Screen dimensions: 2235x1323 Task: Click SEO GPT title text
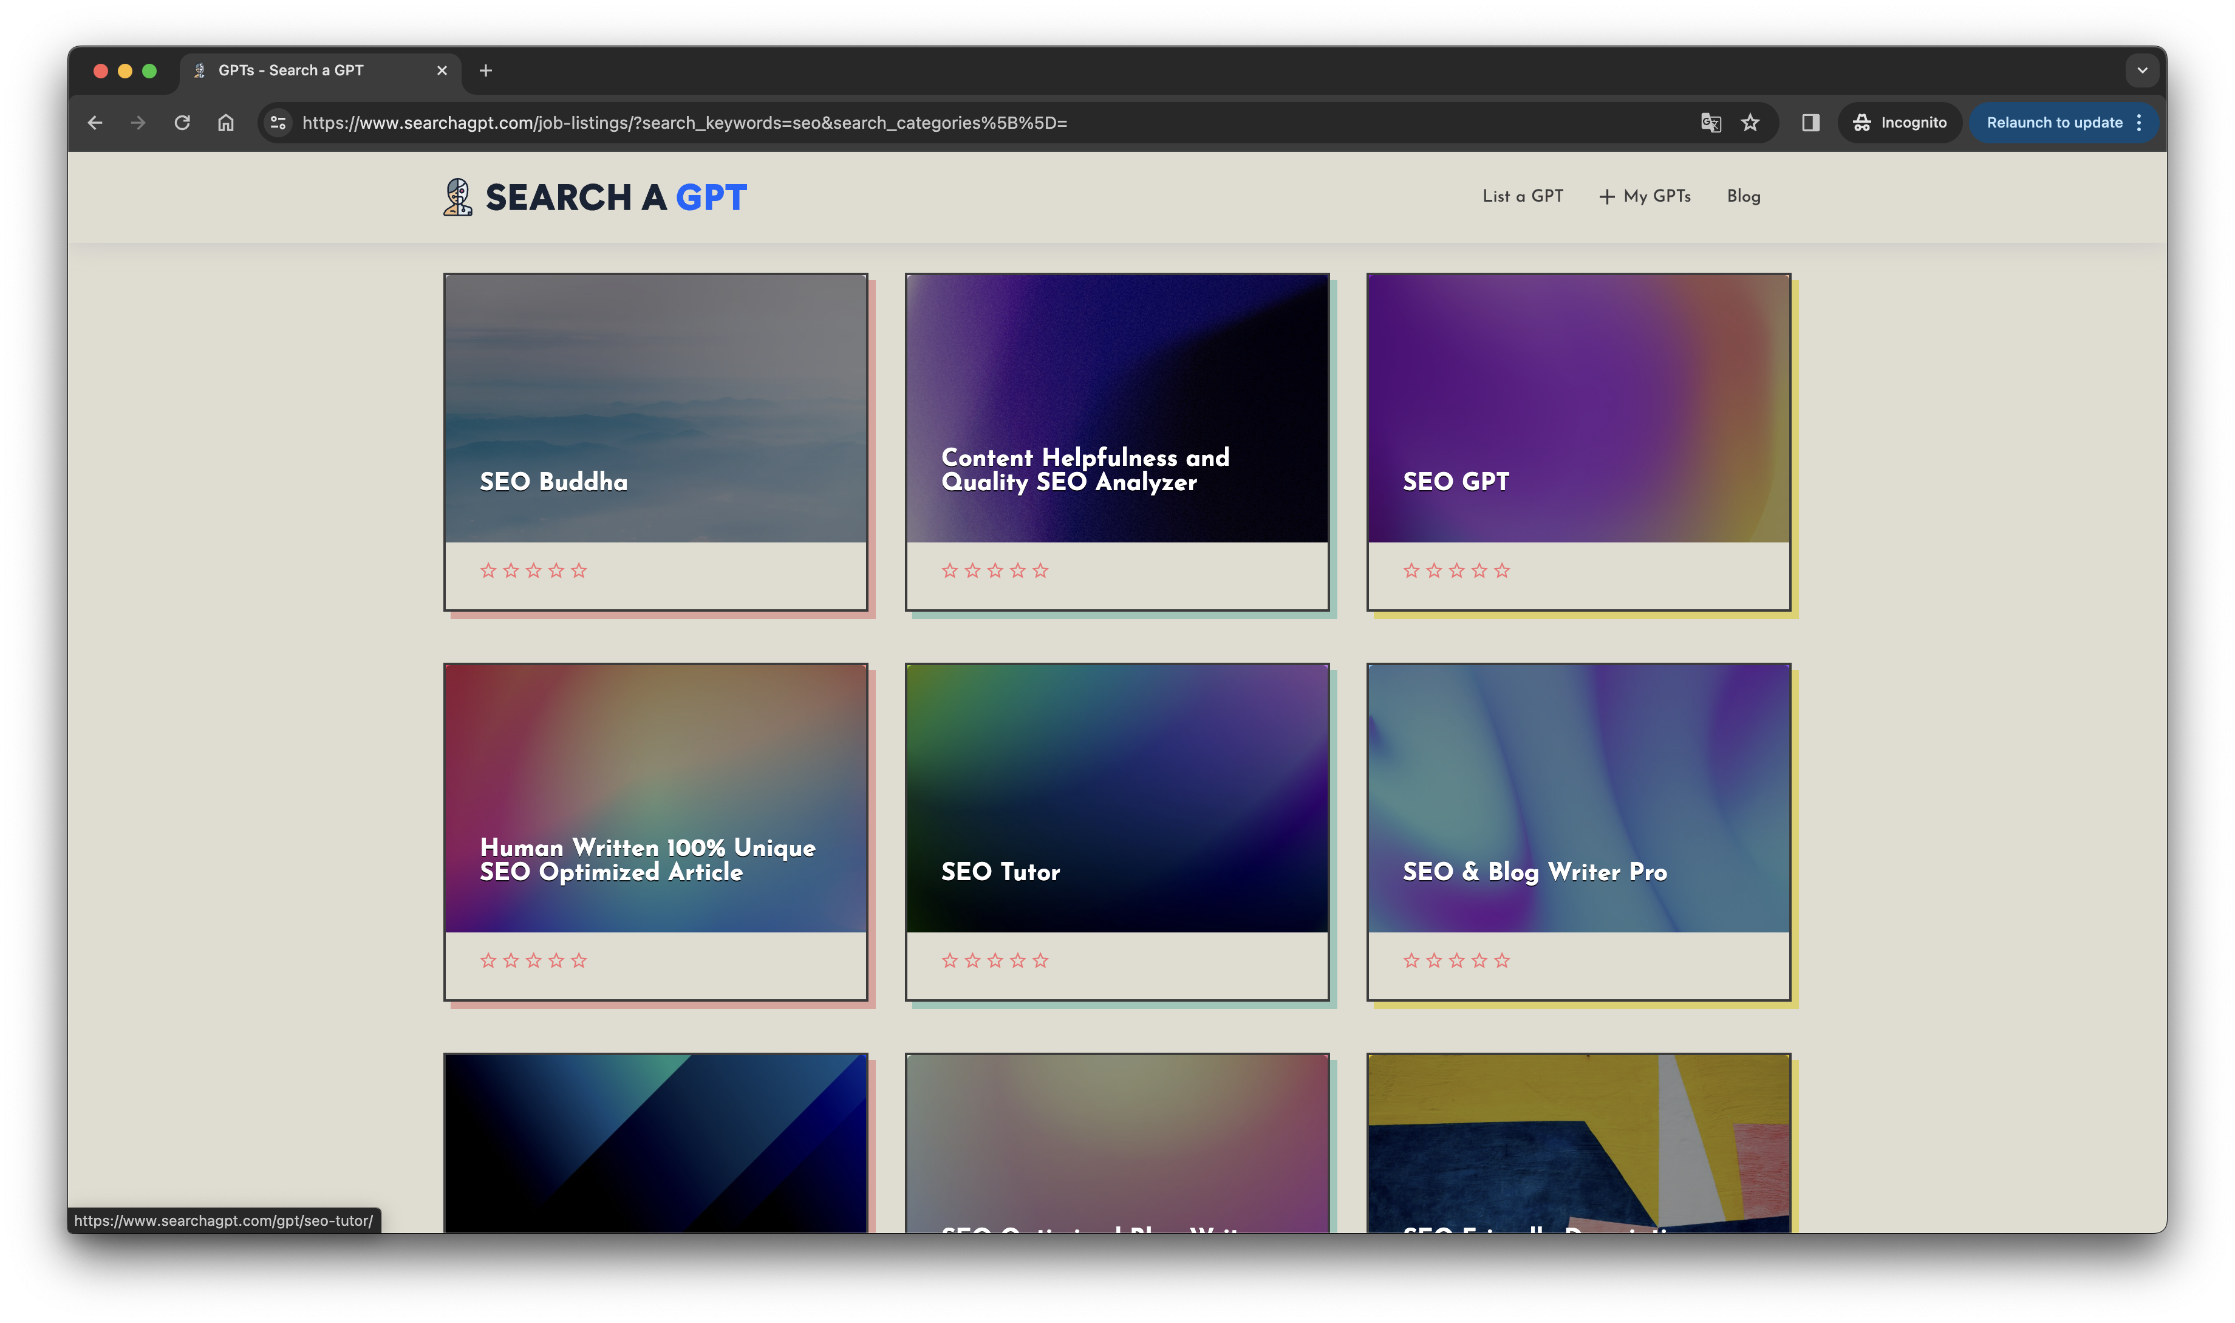(1455, 482)
